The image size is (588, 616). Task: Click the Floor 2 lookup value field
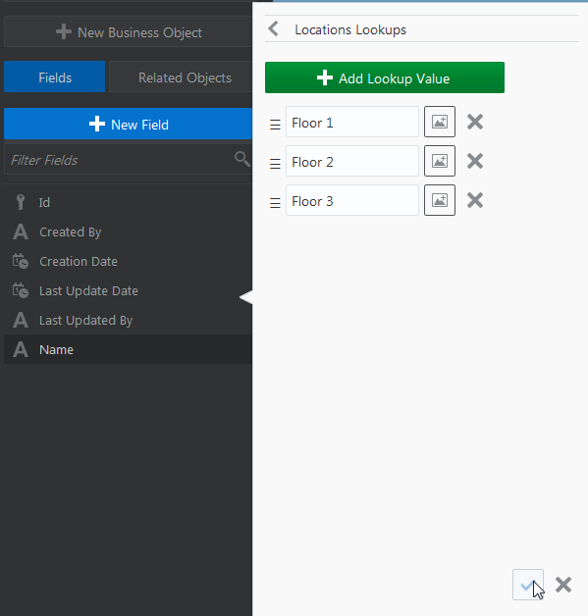coord(352,161)
